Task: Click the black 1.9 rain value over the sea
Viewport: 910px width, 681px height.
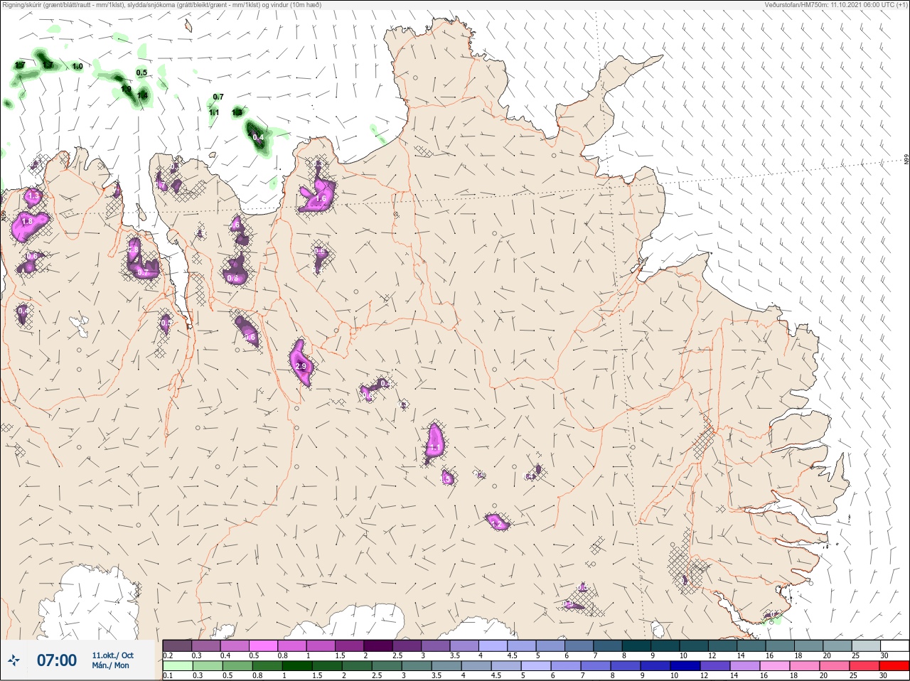Action: [x=127, y=90]
